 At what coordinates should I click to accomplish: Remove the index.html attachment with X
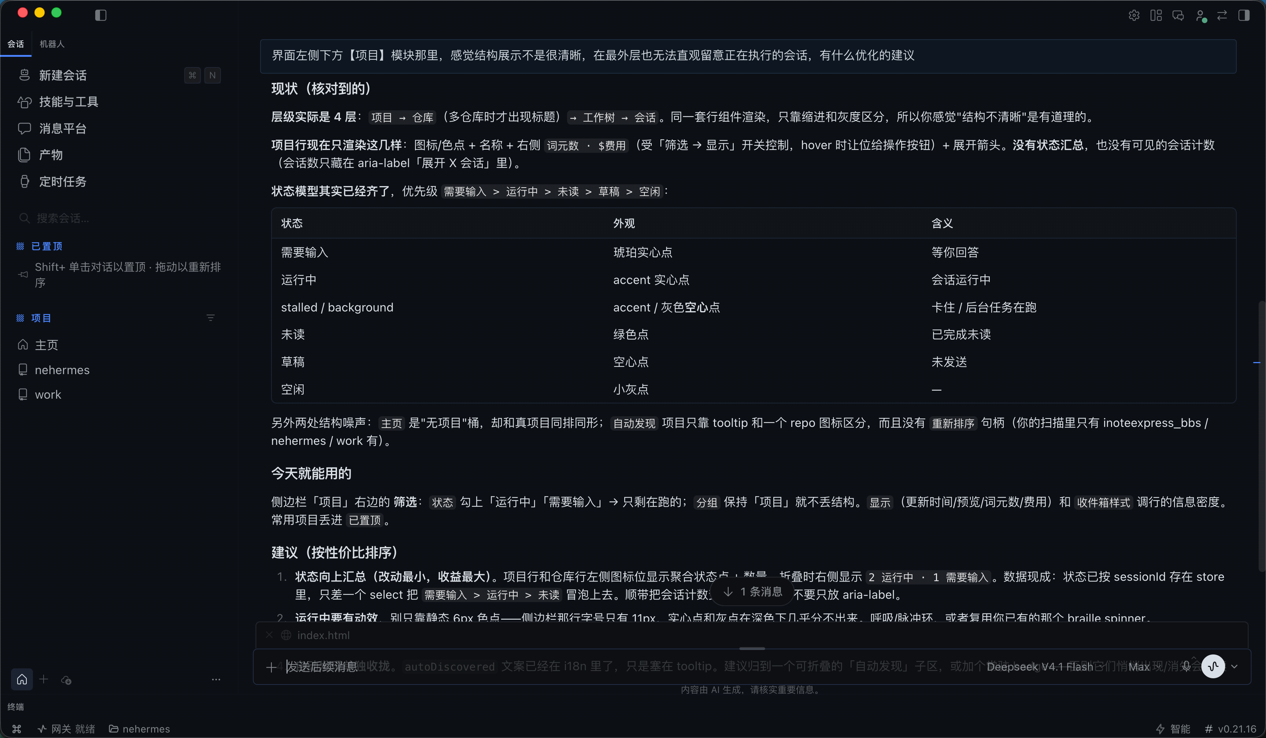(x=269, y=635)
